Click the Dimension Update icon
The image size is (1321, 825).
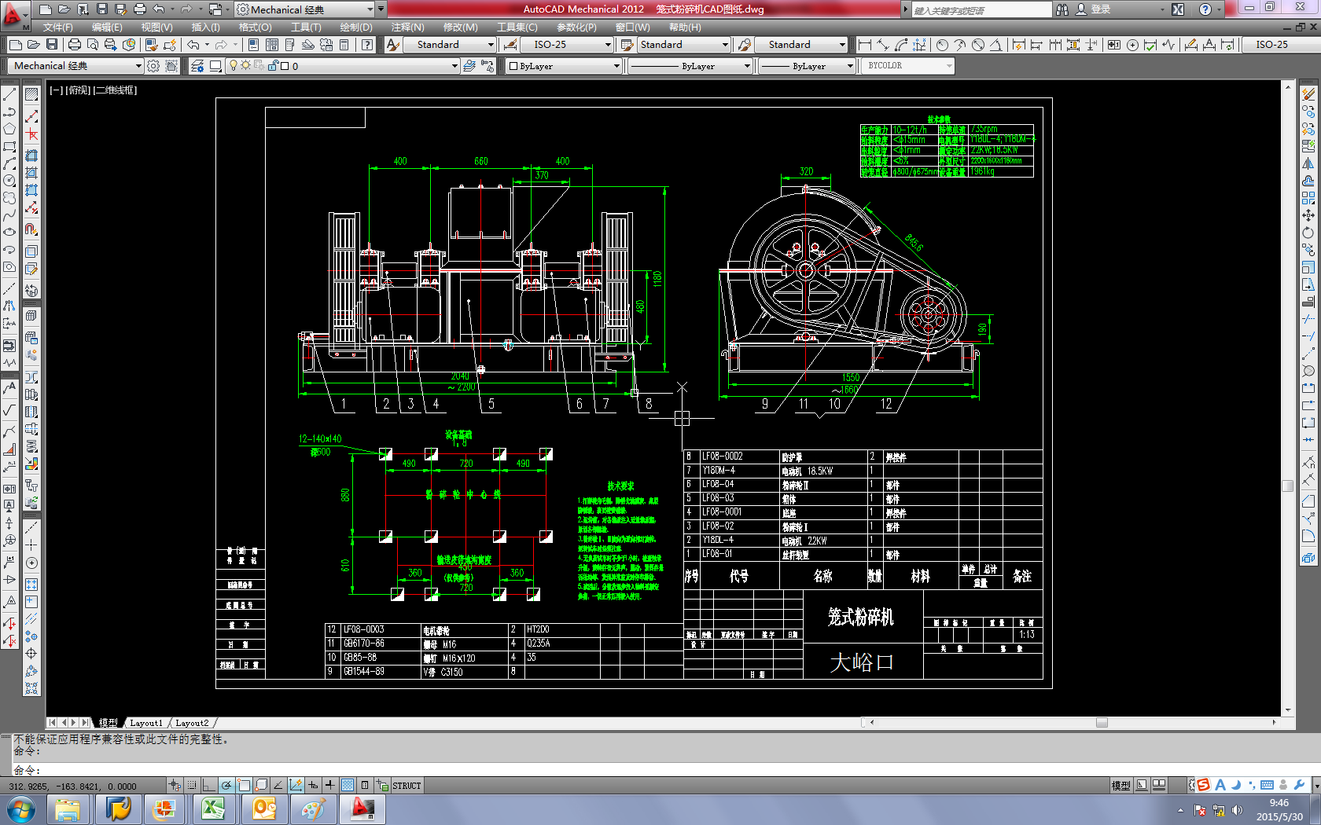point(1227,45)
